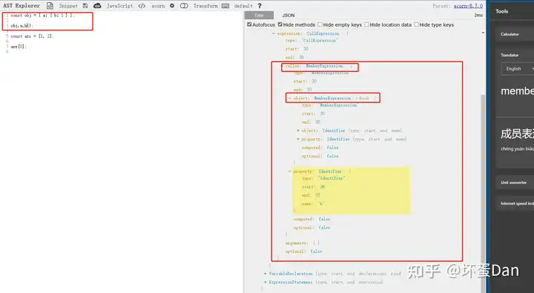Viewport: 534px width, 293px height.
Task: Enable Hide location data checkbox
Action: click(x=366, y=24)
